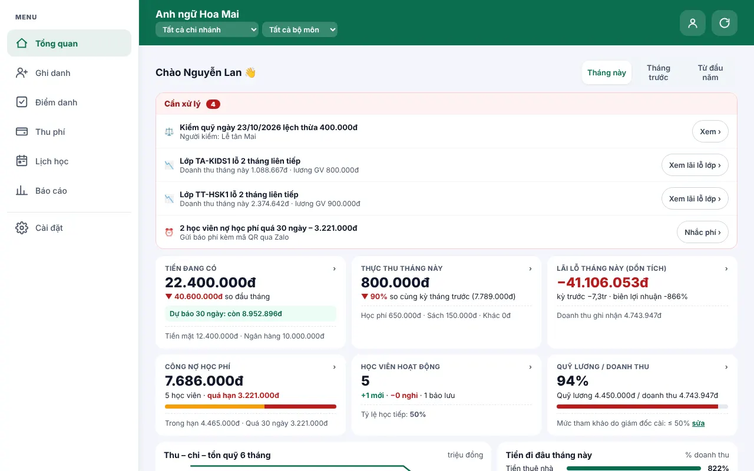Click the refresh icon in header
Image resolution: width=754 pixels, height=471 pixels.
pyautogui.click(x=725, y=23)
